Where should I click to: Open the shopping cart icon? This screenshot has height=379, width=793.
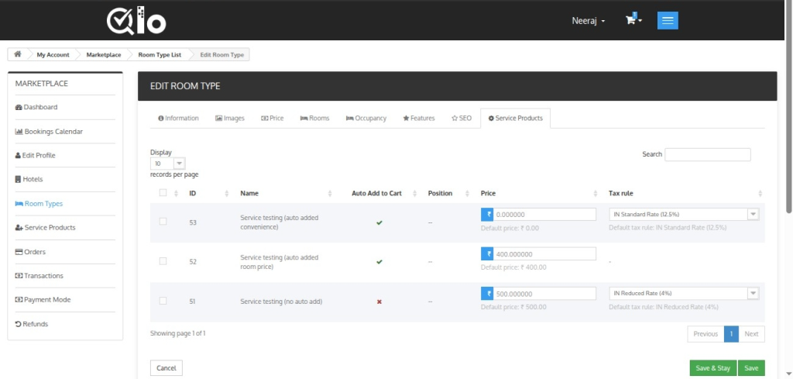(633, 20)
